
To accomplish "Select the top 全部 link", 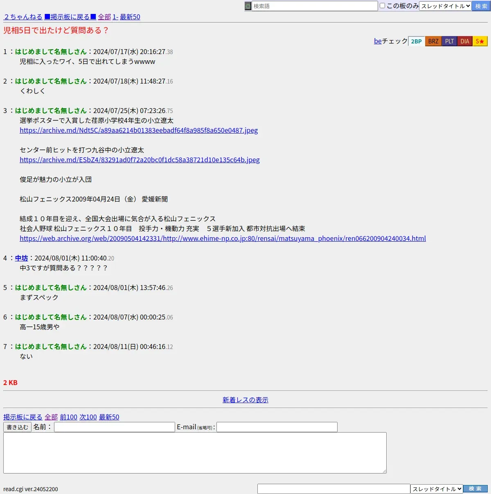I will click(x=104, y=17).
